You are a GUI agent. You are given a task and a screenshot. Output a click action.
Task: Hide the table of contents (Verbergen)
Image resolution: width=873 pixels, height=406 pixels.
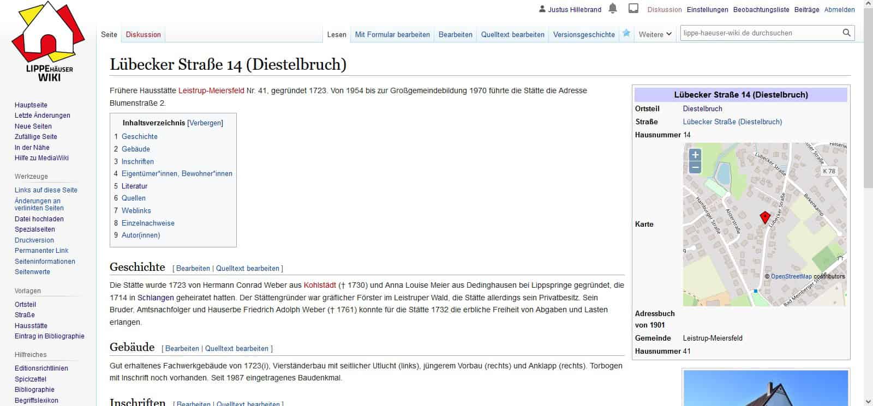[205, 123]
